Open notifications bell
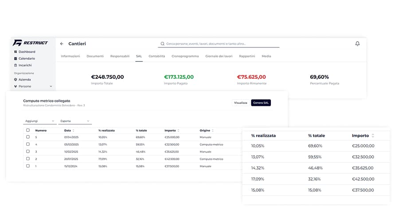399x224 pixels. tap(357, 44)
